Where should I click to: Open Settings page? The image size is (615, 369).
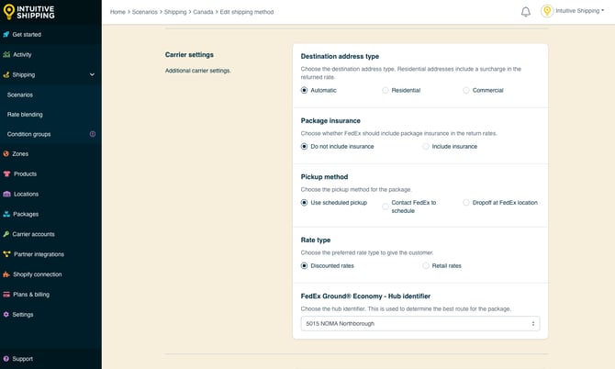(x=23, y=314)
